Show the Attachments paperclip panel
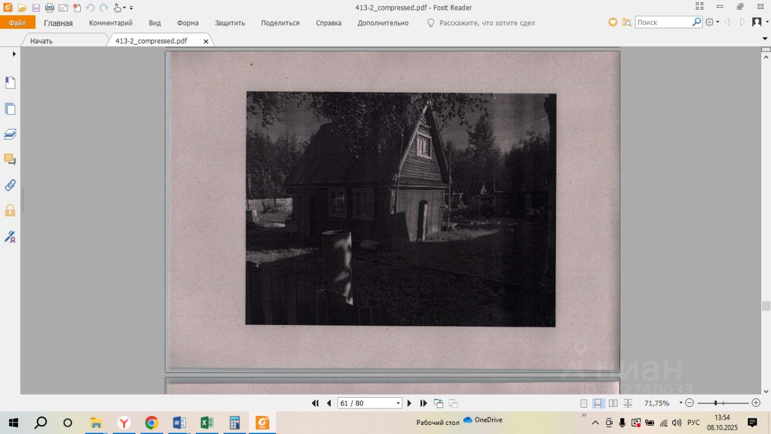 pyautogui.click(x=10, y=185)
